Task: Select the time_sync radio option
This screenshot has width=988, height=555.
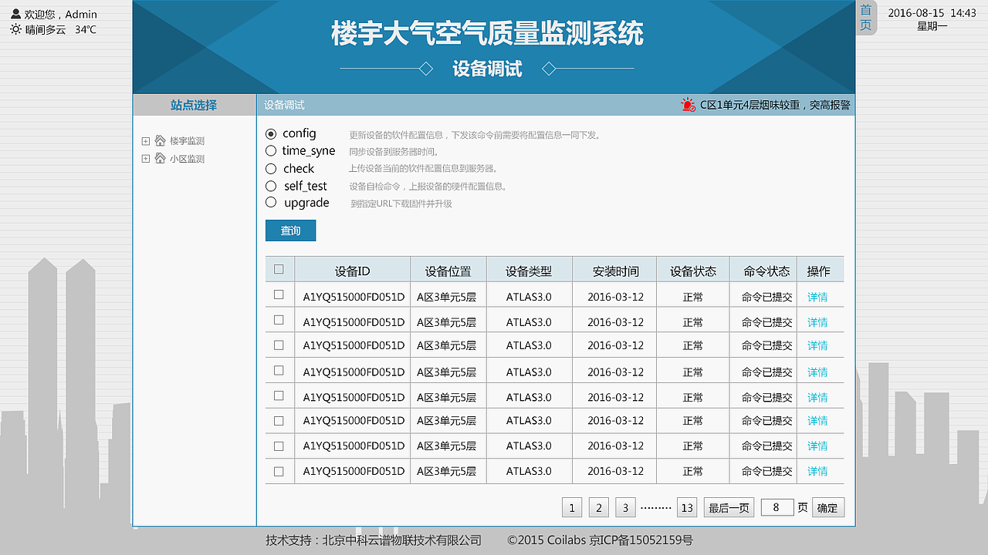Action: [x=271, y=150]
